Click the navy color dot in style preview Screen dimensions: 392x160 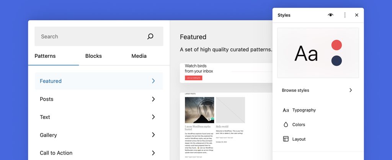coord(336,61)
